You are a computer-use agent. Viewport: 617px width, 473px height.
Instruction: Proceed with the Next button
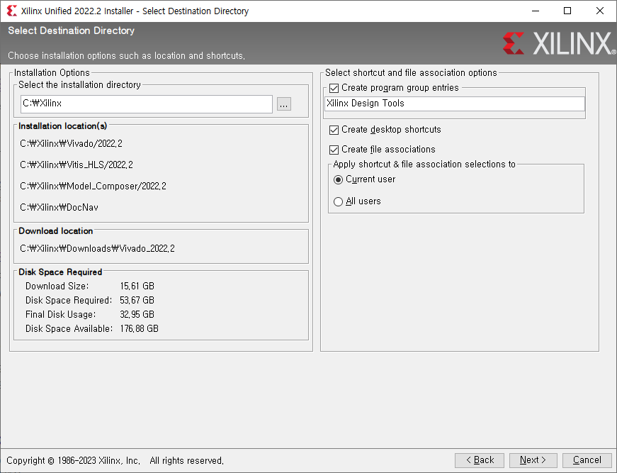tap(533, 460)
